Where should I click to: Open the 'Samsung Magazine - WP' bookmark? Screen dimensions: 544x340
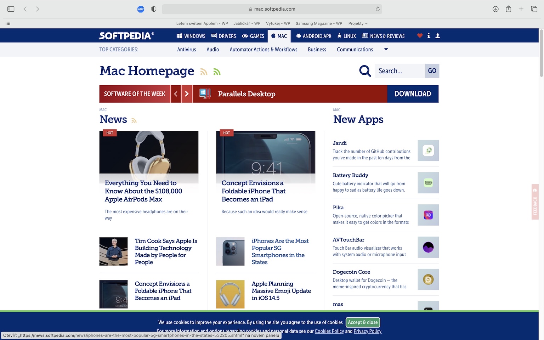319,23
